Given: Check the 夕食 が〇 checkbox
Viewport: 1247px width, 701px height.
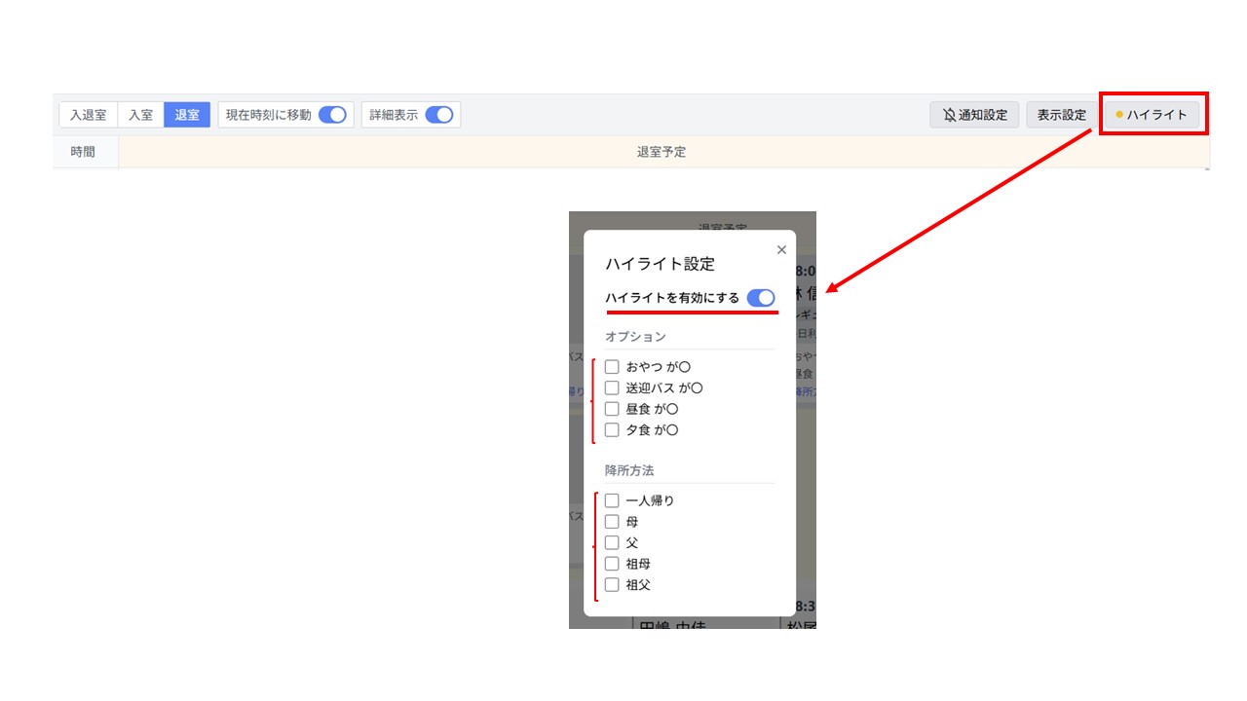Looking at the screenshot, I should coord(612,429).
